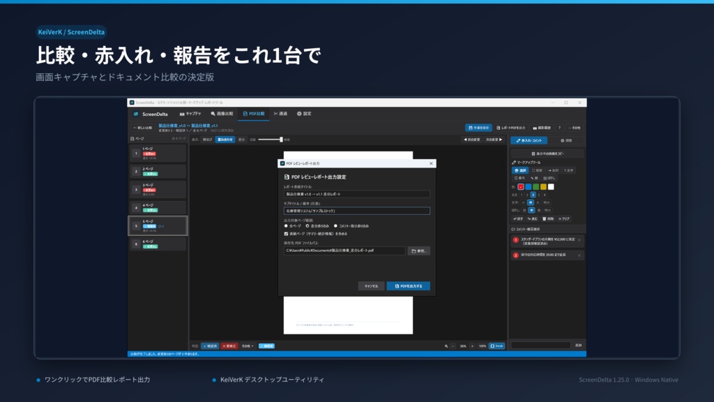Mark page as 要修正 at bottom
This screenshot has width=714, height=402.
click(x=229, y=346)
